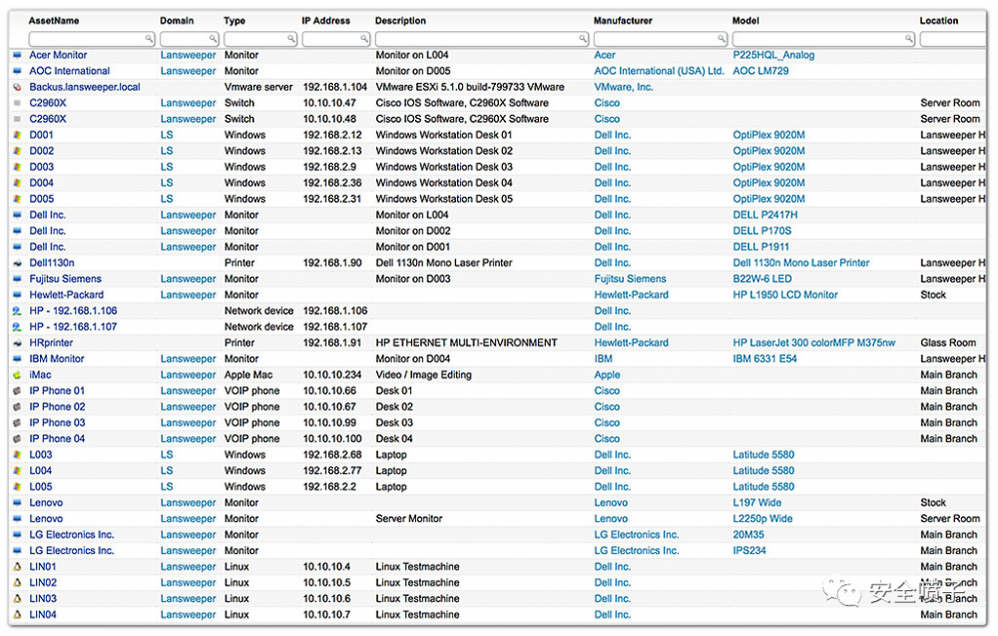The height and width of the screenshot is (636, 998).
Task: Click the printer icon beside HRprinter
Action: [x=17, y=342]
